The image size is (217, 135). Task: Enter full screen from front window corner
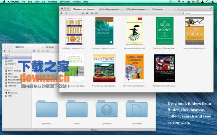tap(211, 8)
